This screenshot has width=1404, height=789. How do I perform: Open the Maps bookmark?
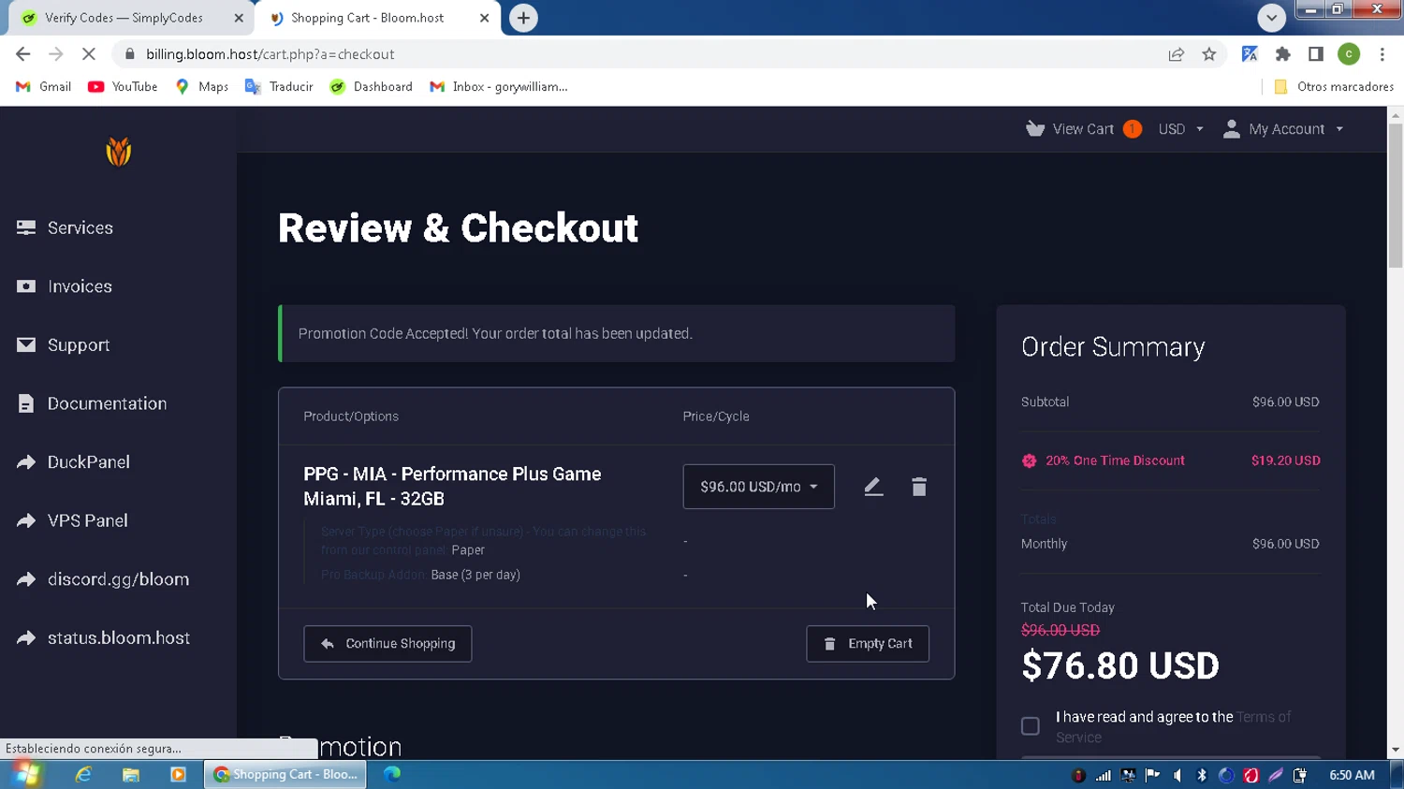(202, 87)
